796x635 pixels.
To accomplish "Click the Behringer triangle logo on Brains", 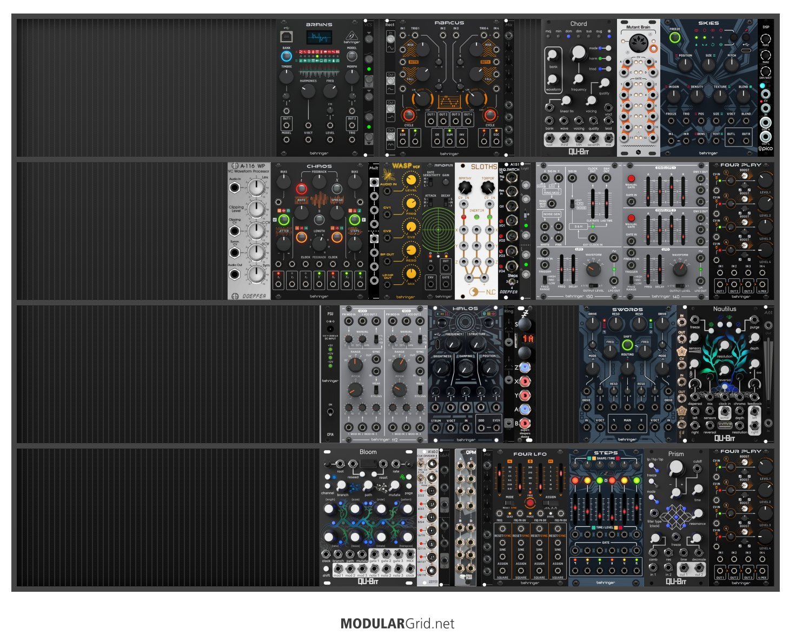I will [x=352, y=36].
